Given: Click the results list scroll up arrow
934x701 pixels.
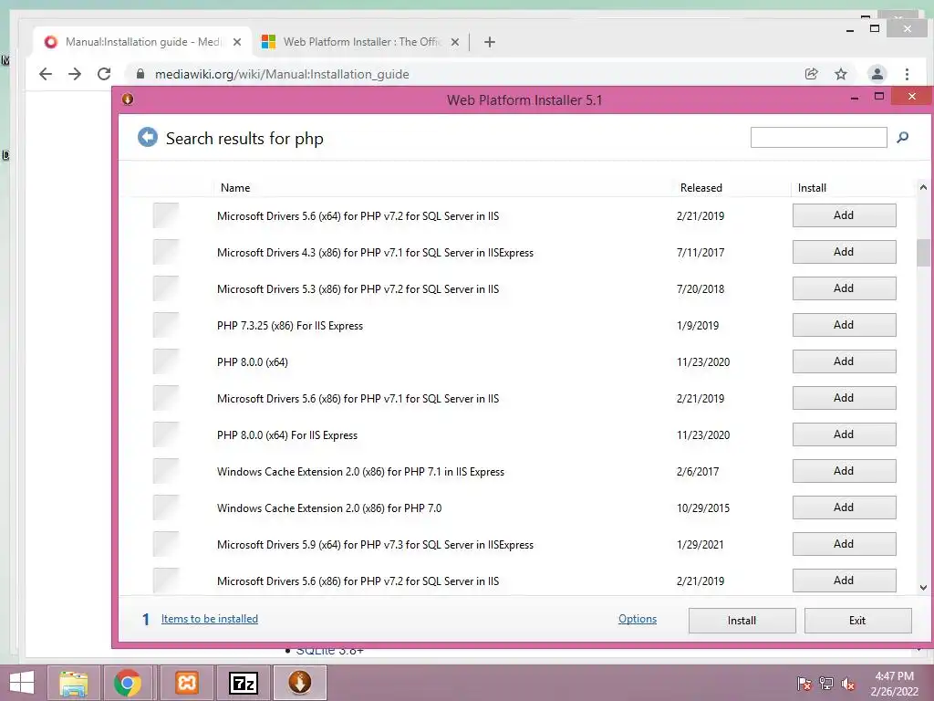Looking at the screenshot, I should click(x=923, y=187).
